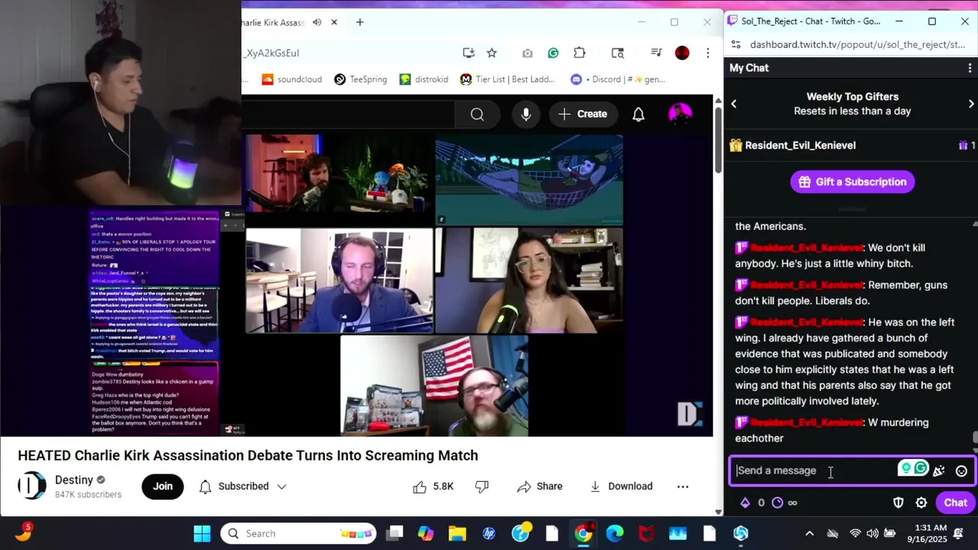Open more video actions (three dots)
The image size is (978, 550).
(x=683, y=487)
